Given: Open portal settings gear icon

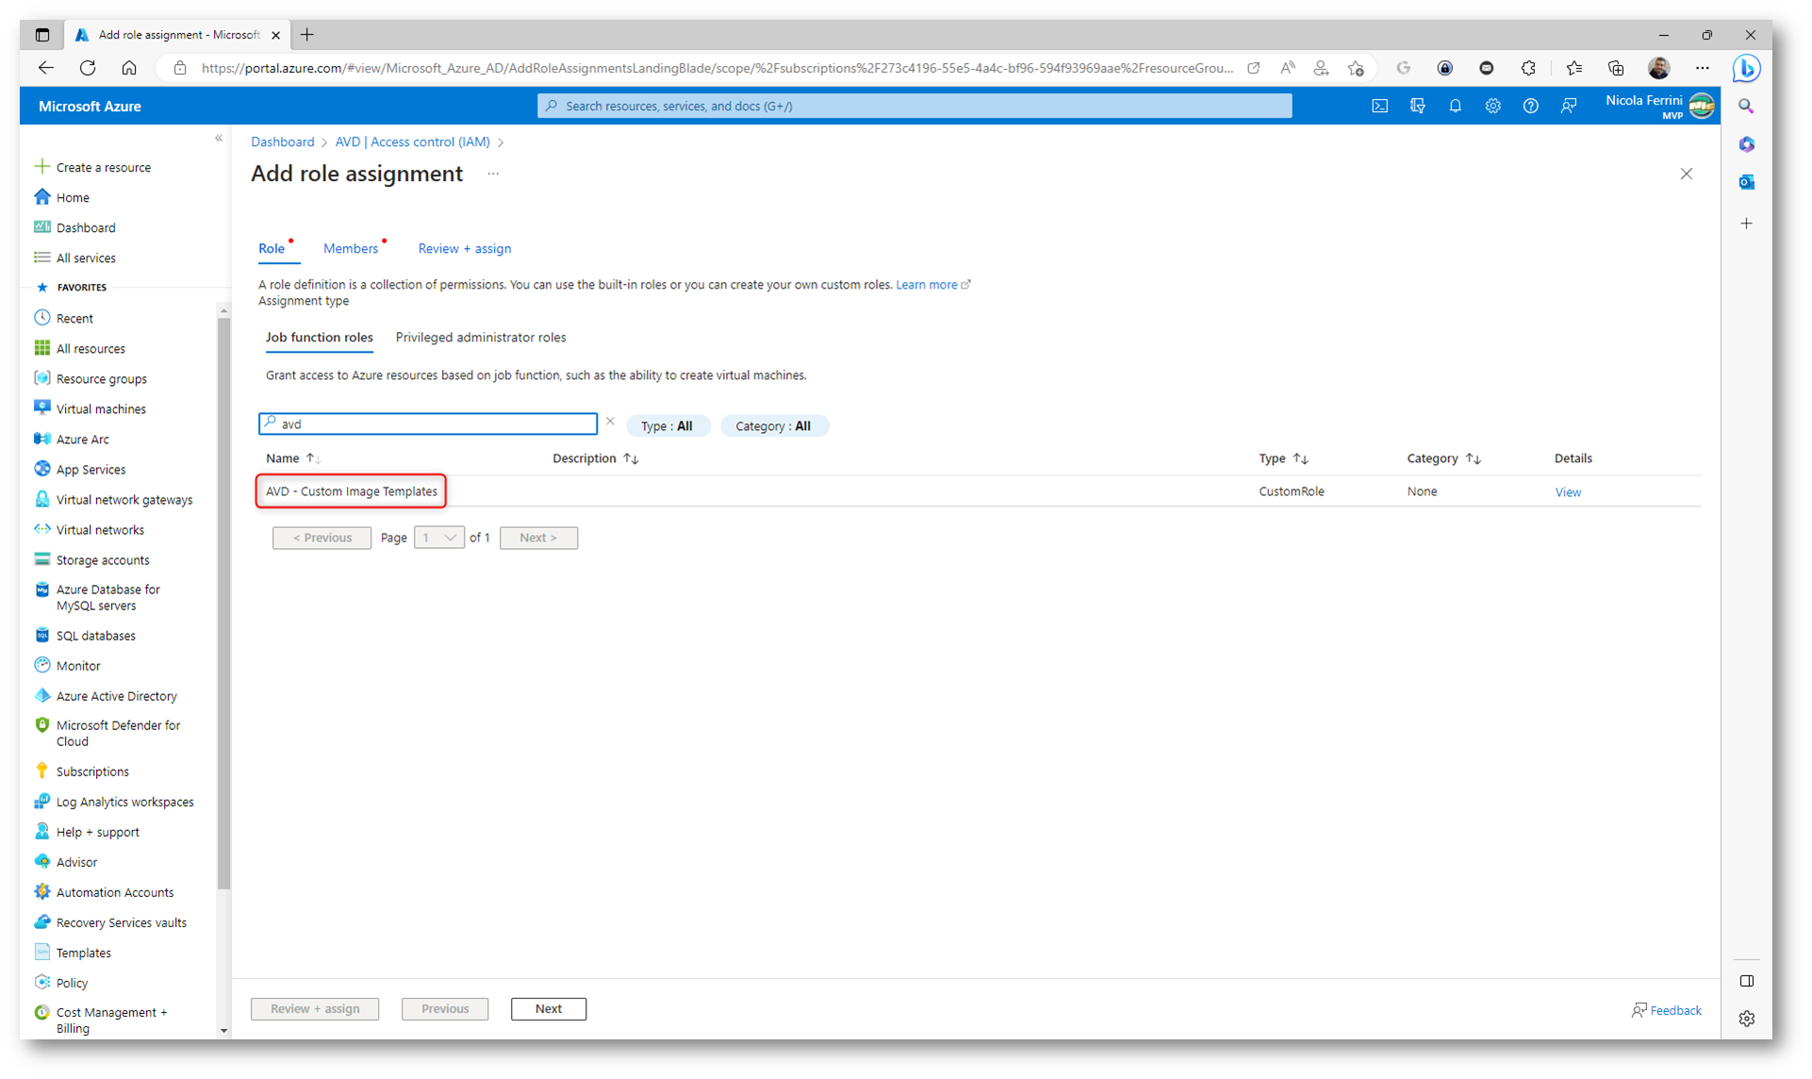Looking at the screenshot, I should coord(1492,107).
